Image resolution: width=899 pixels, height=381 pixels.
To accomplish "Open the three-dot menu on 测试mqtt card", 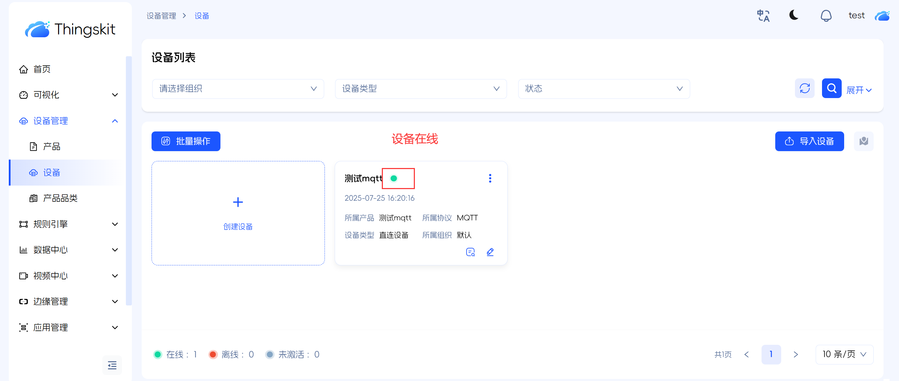I will pos(490,179).
